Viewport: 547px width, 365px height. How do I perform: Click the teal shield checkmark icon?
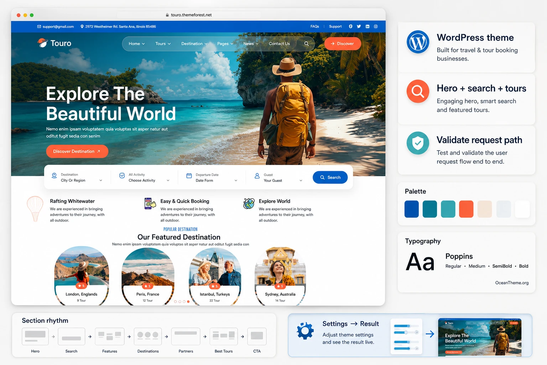point(418,143)
